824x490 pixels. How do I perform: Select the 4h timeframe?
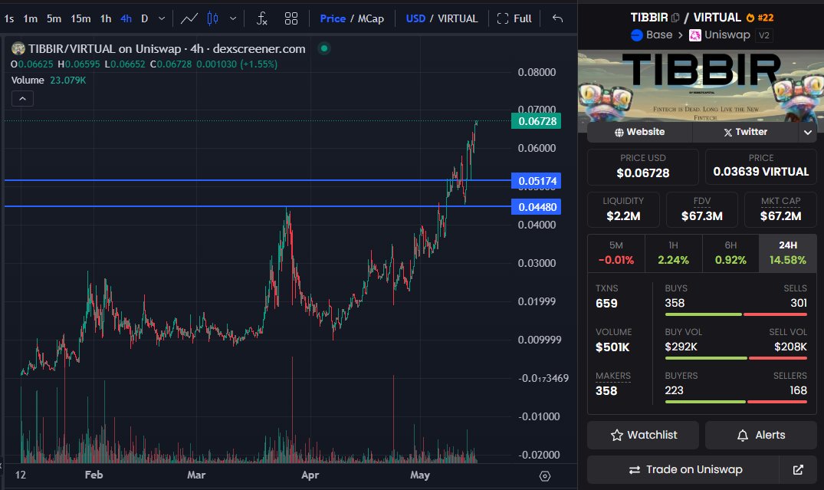126,19
